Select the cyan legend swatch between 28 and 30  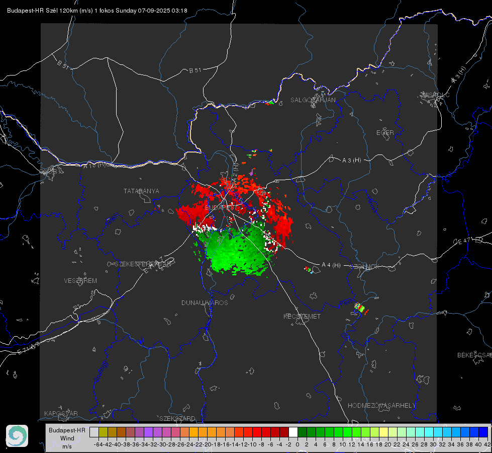(429, 432)
